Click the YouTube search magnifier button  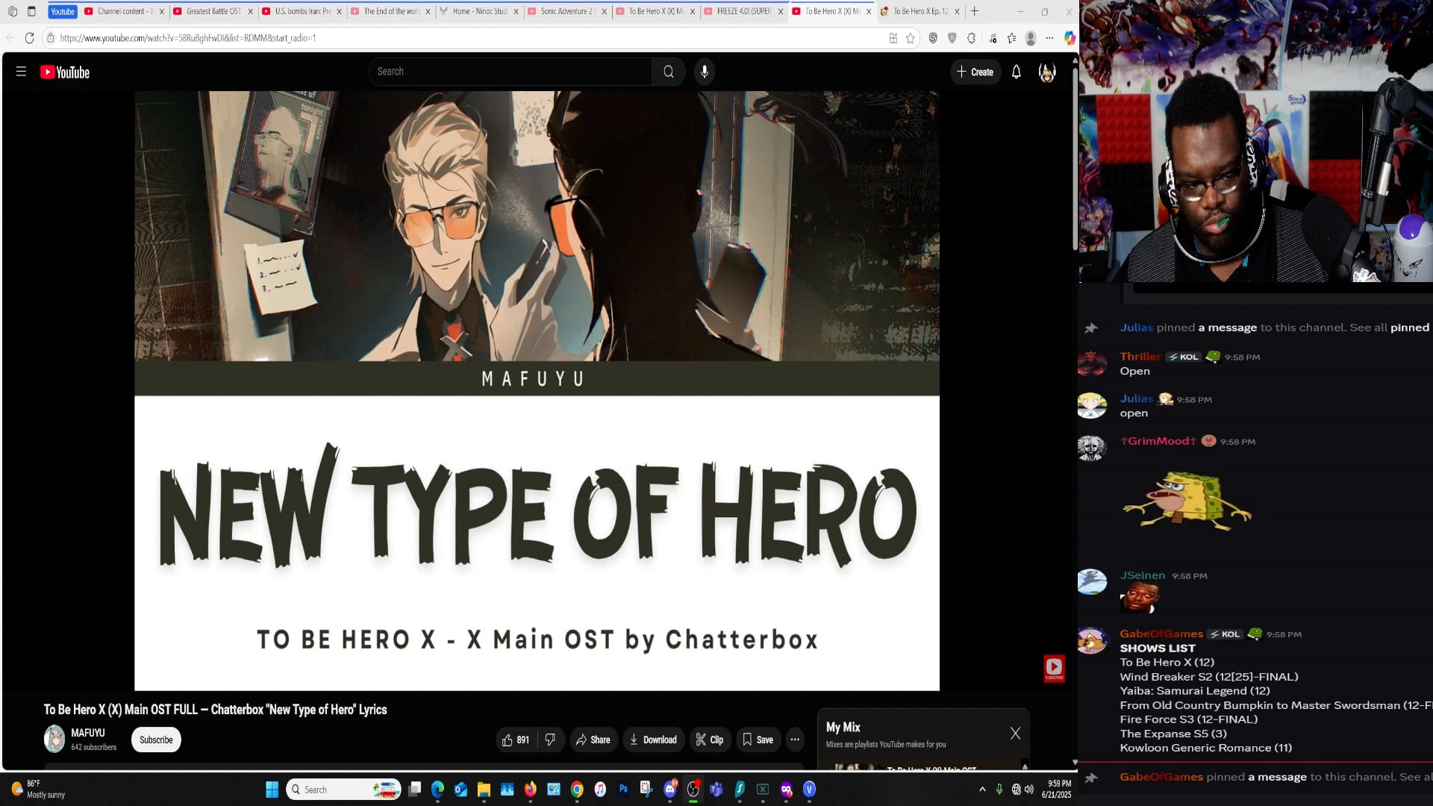pyautogui.click(x=669, y=72)
